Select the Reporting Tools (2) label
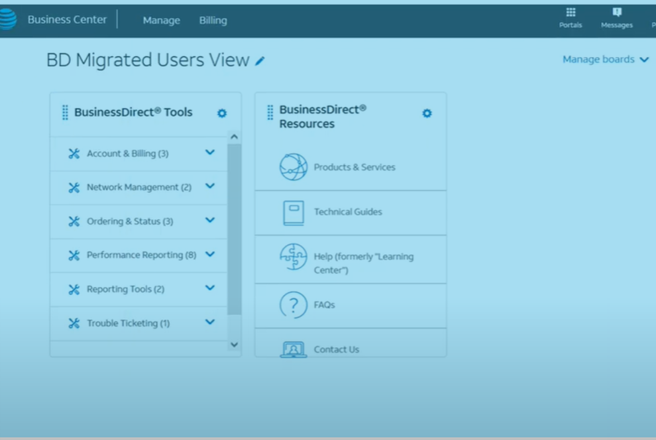 point(125,289)
